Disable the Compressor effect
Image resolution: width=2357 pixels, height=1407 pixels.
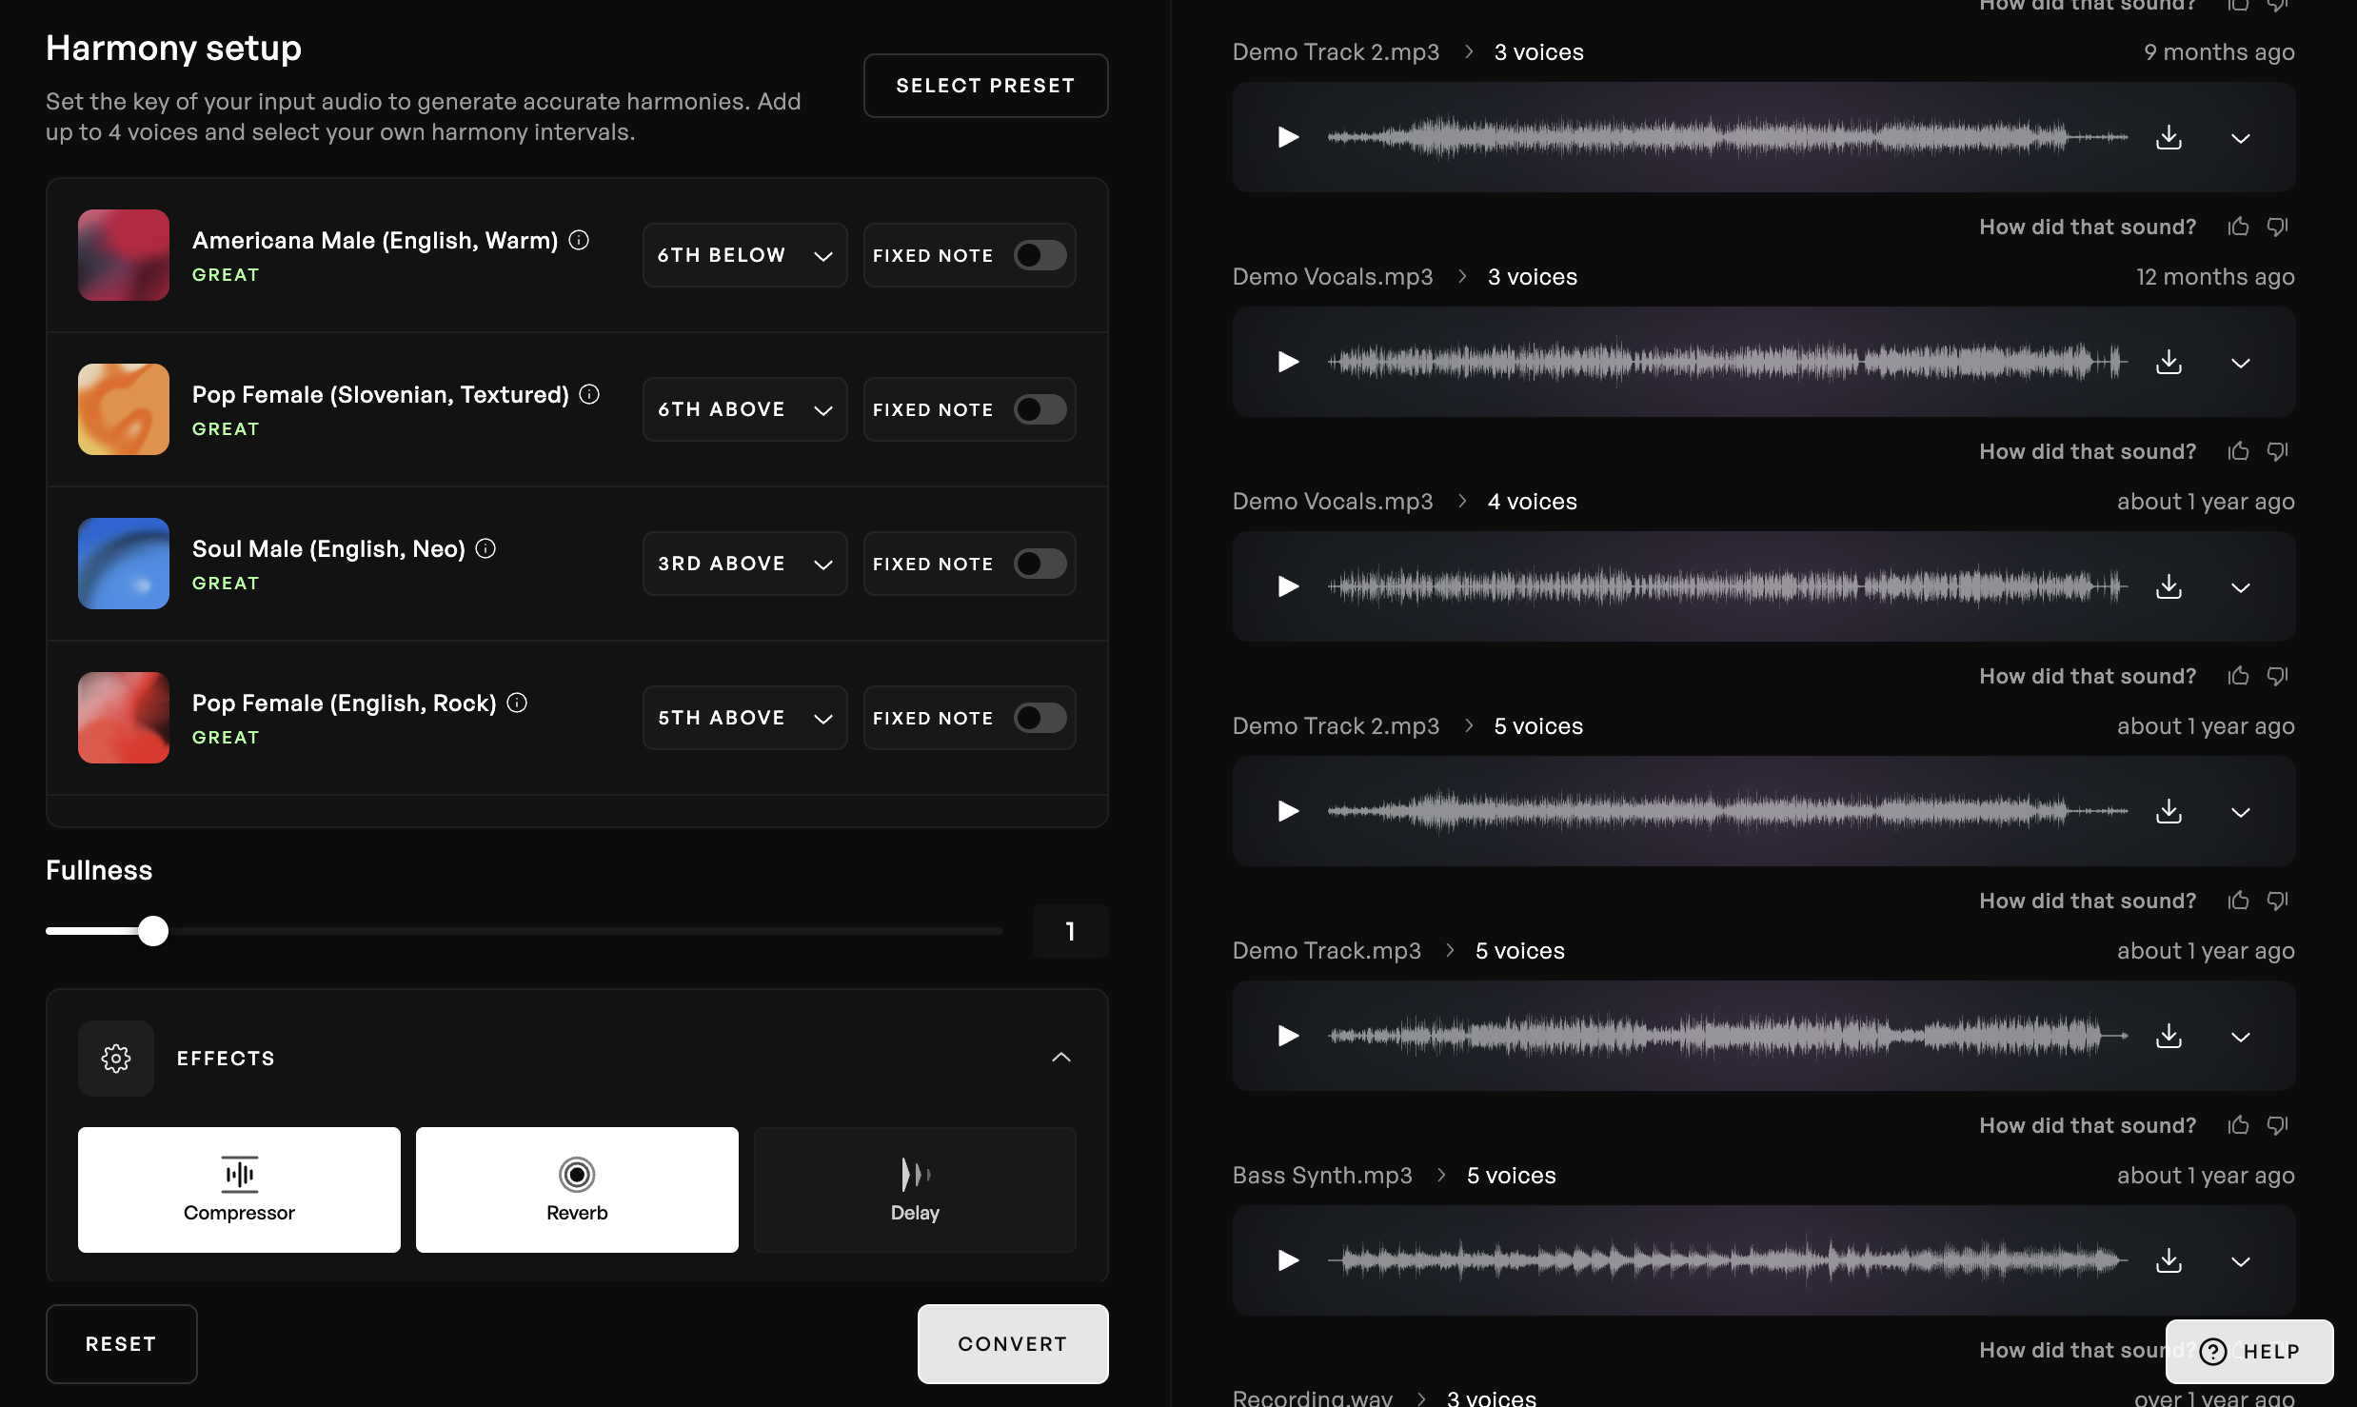[239, 1190]
